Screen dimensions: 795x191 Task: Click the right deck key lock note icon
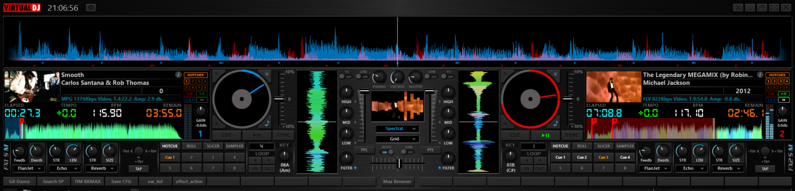coord(556,123)
